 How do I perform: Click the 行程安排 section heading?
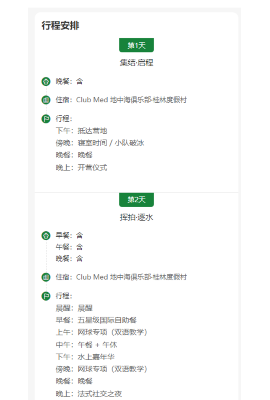[x=60, y=26]
